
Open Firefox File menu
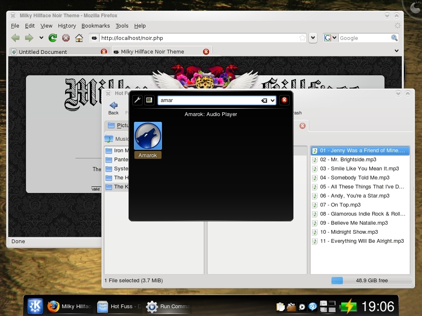pyautogui.click(x=15, y=26)
